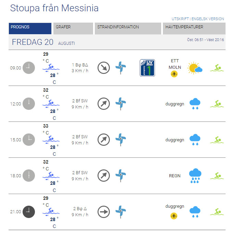Open the ENGELSK VERSION link
This screenshot has width=231, height=231.
[x=208, y=19]
